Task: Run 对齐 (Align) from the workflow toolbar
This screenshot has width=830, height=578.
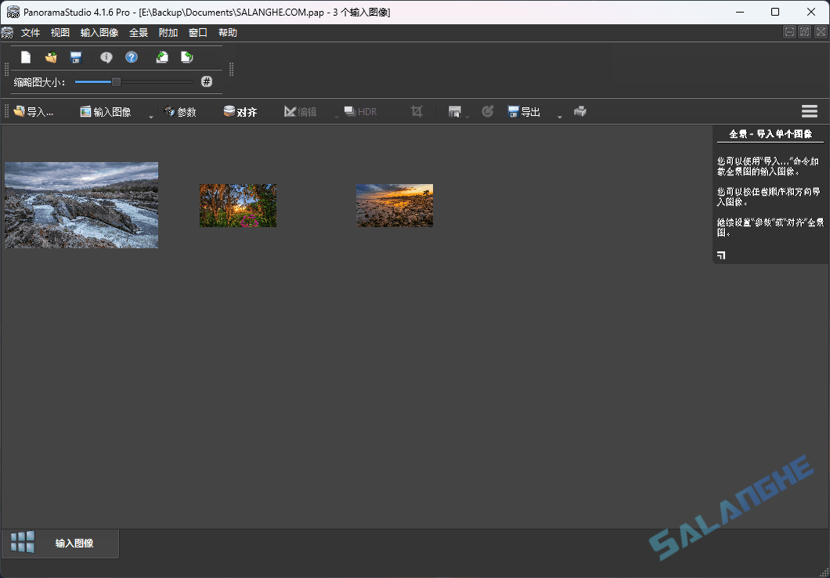Action: pos(240,111)
